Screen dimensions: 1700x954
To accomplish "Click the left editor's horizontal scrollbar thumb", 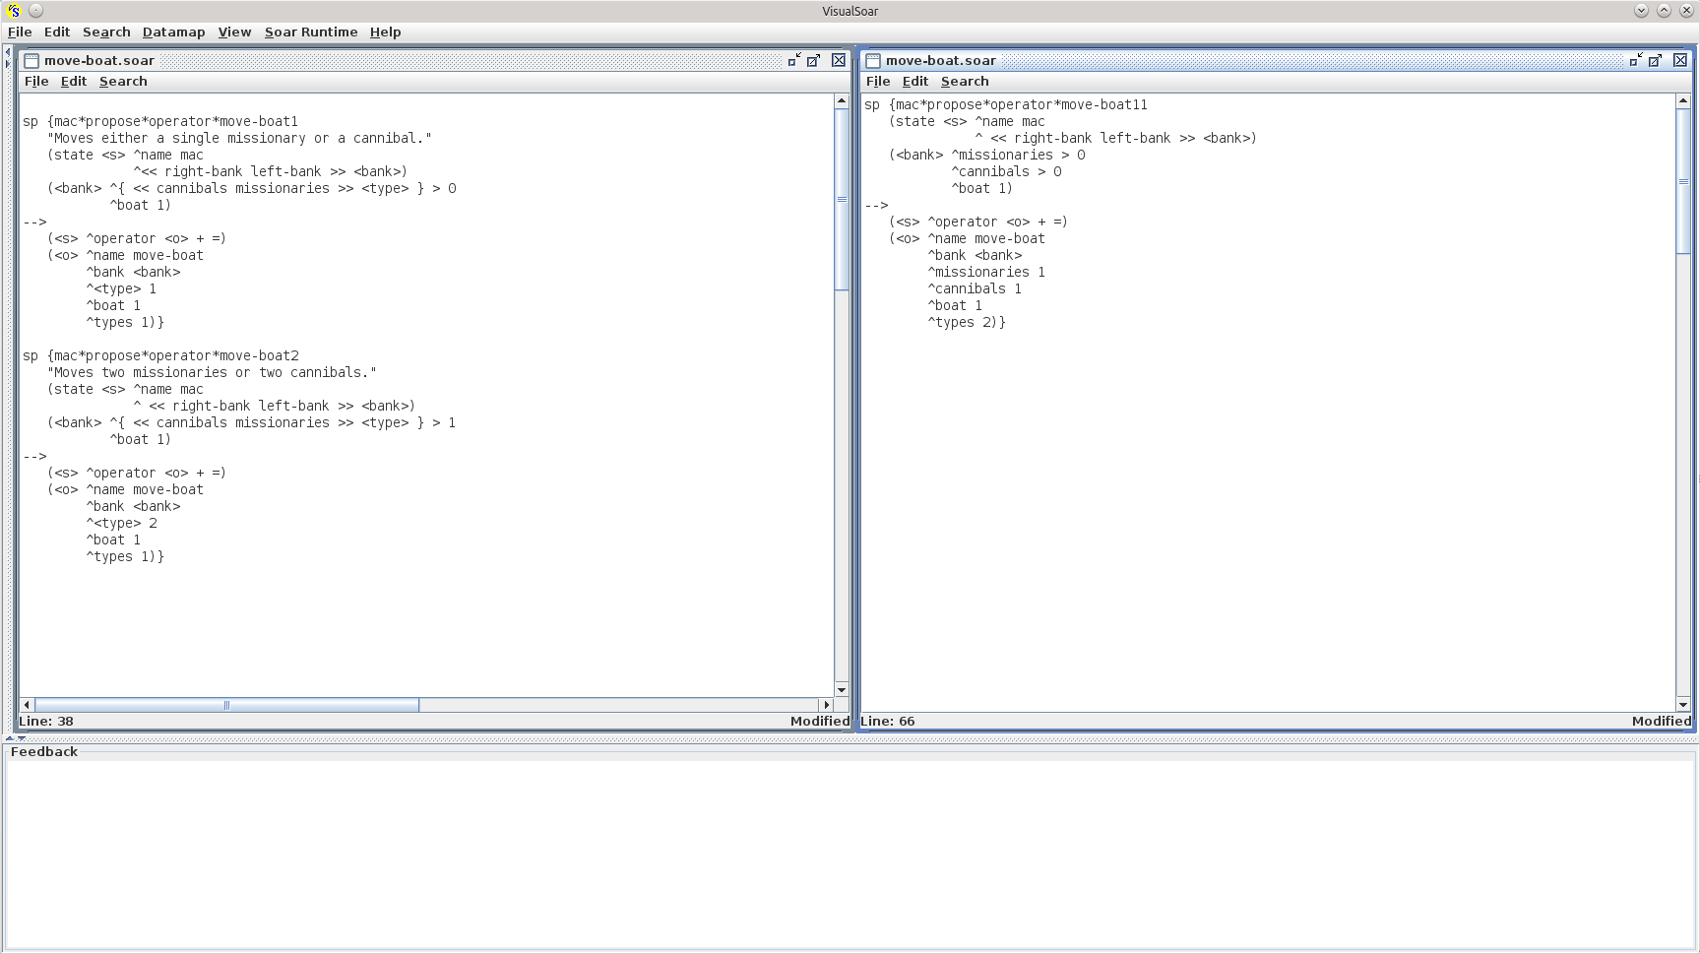I will coord(226,705).
